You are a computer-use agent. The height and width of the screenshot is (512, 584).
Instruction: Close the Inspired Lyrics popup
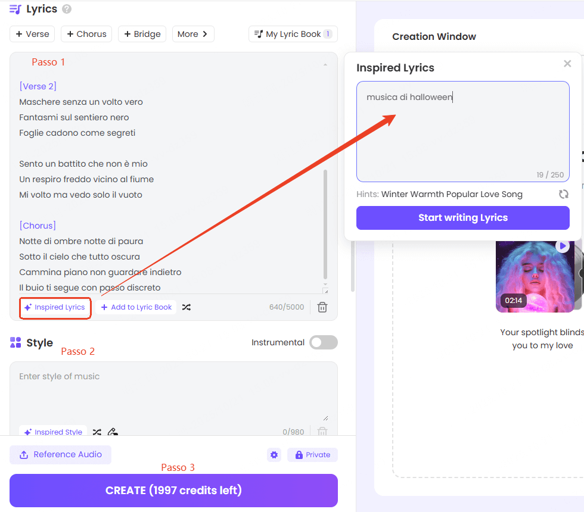pos(567,64)
